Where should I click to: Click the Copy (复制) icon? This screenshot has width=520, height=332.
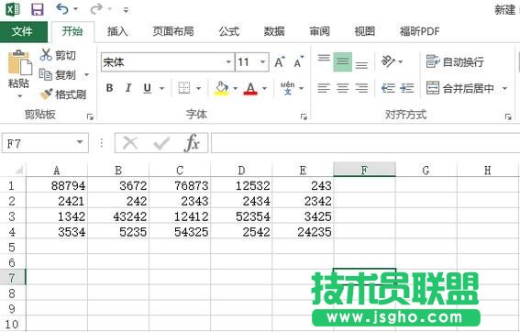click(x=46, y=74)
